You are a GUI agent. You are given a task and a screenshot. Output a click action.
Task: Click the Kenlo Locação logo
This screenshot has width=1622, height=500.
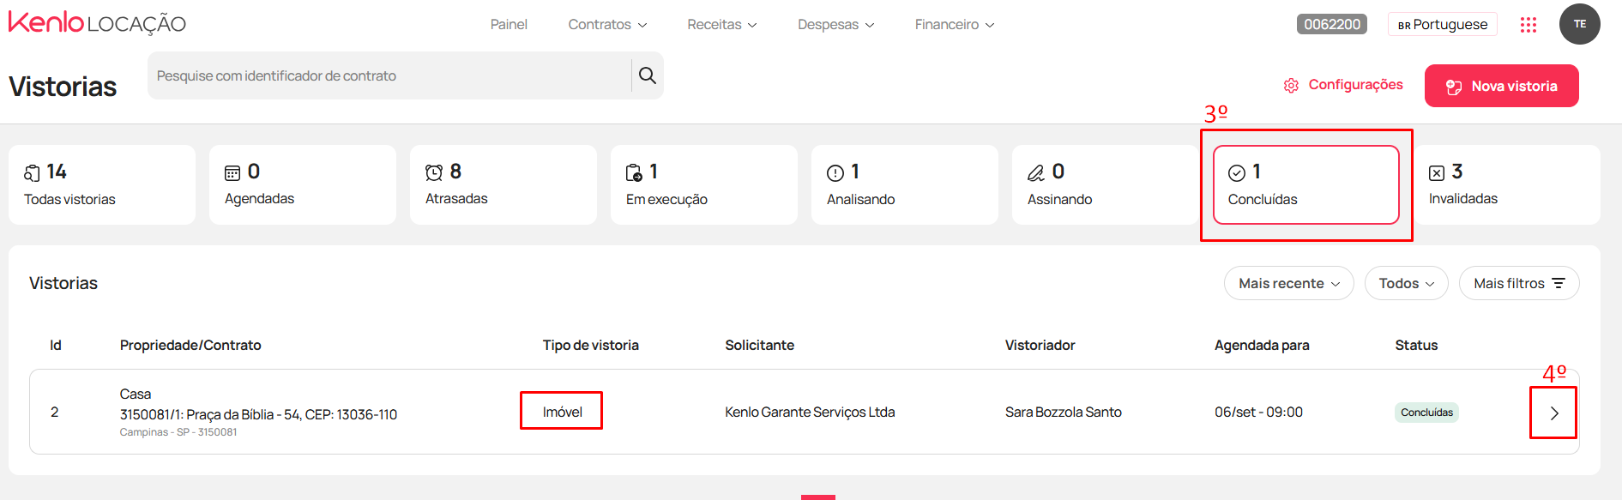pyautogui.click(x=97, y=23)
